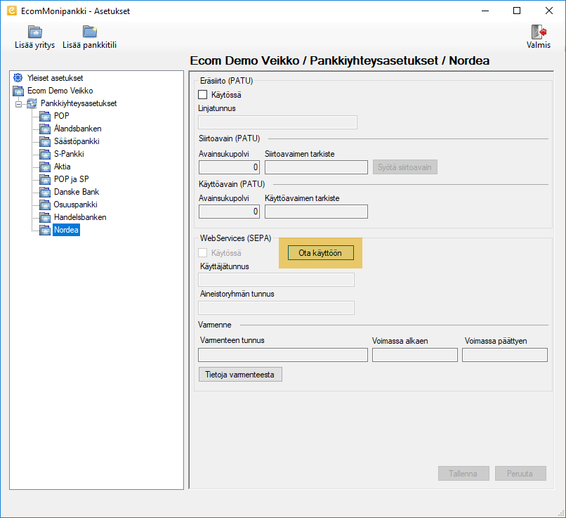Click the Aineistoryhmän tunnus field

(x=276, y=308)
